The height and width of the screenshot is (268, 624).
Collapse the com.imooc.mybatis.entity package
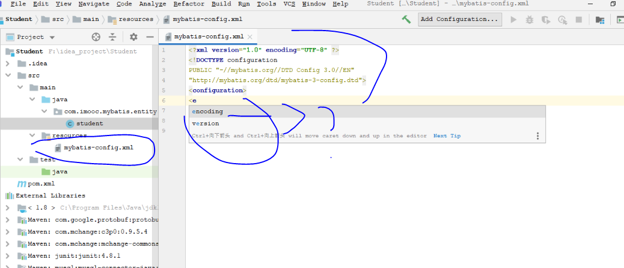point(44,112)
